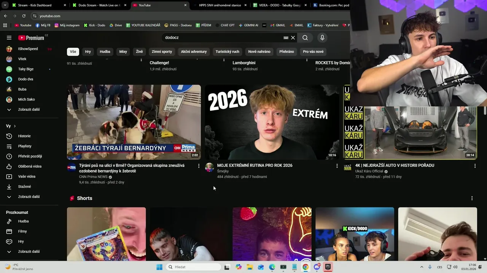
Task: Open options for CNN Prima NEWS video
Action: [x=199, y=166]
